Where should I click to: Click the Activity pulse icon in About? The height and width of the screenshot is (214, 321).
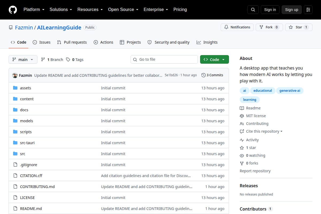242,140
